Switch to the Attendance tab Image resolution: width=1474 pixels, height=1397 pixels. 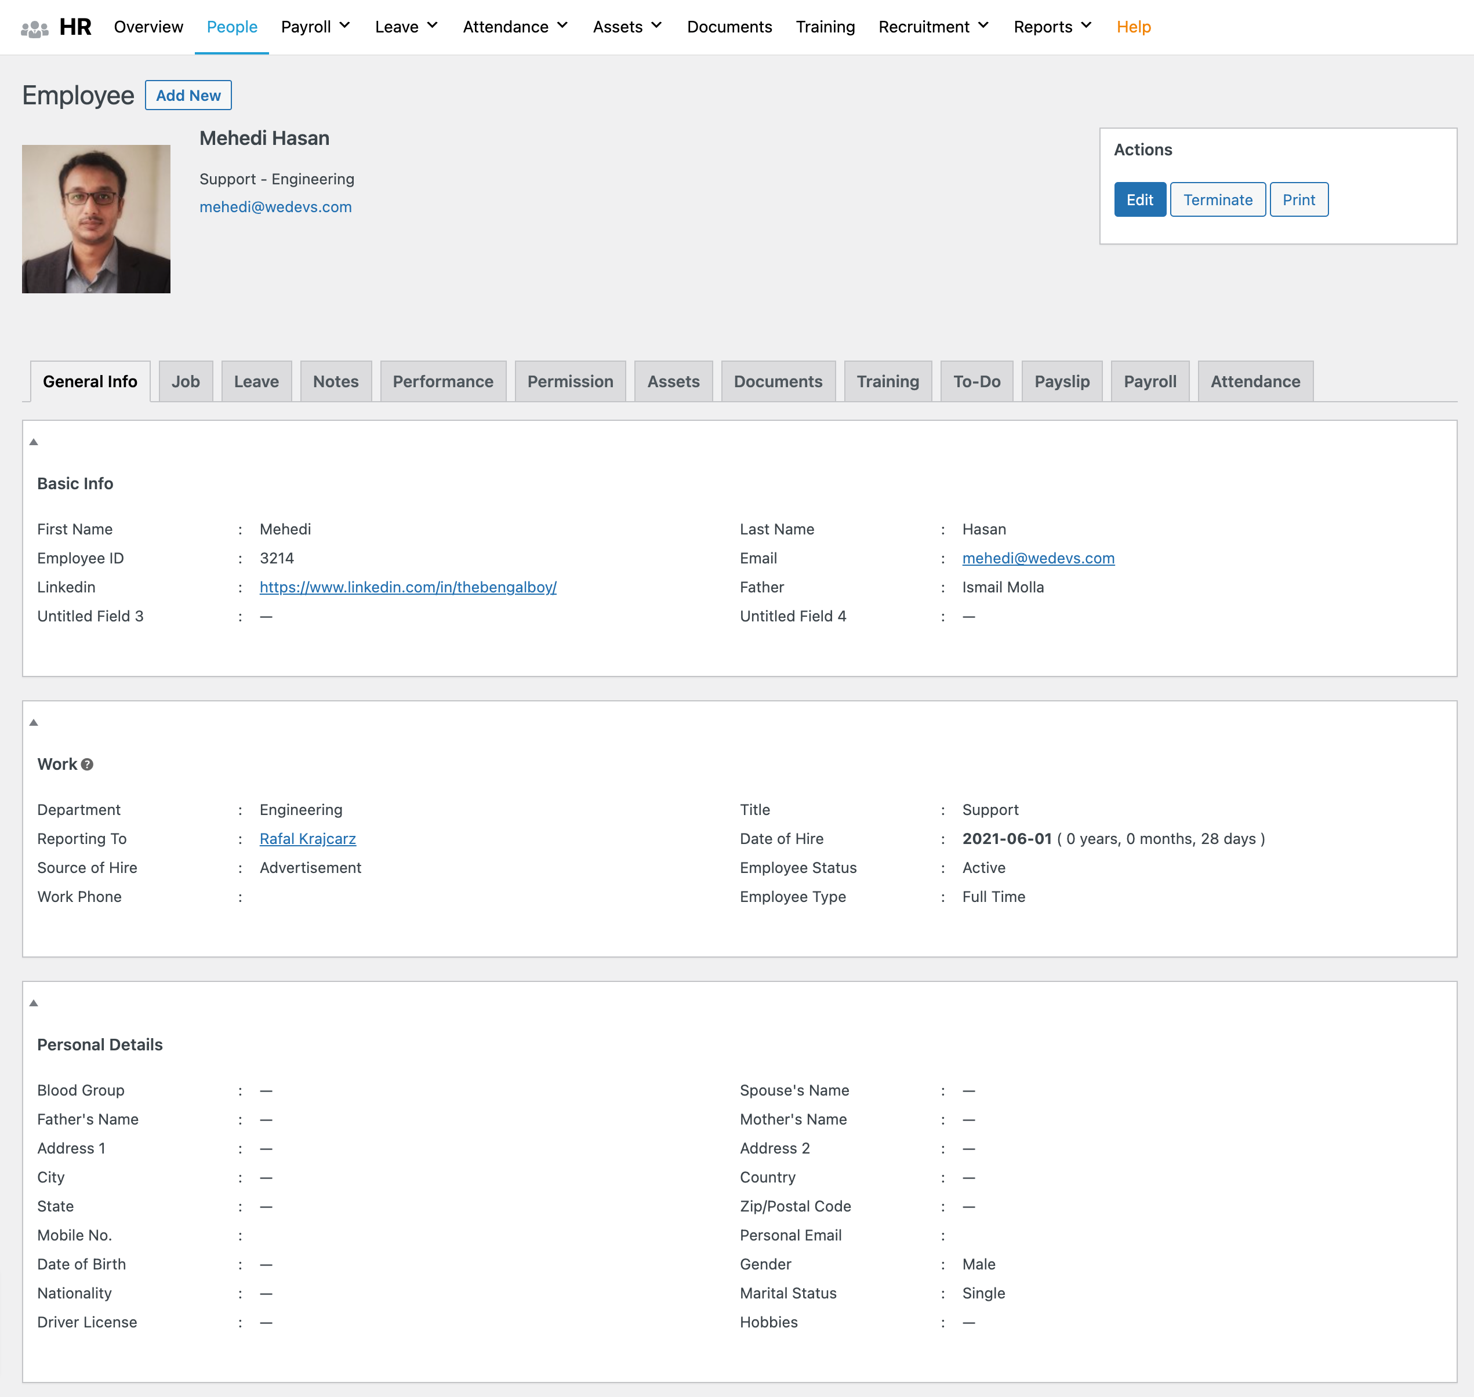1255,381
